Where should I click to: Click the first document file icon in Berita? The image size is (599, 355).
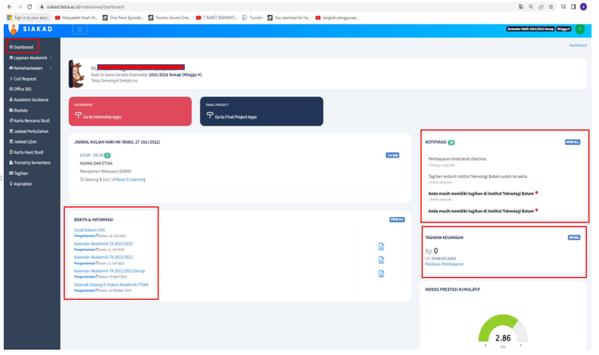pos(380,246)
